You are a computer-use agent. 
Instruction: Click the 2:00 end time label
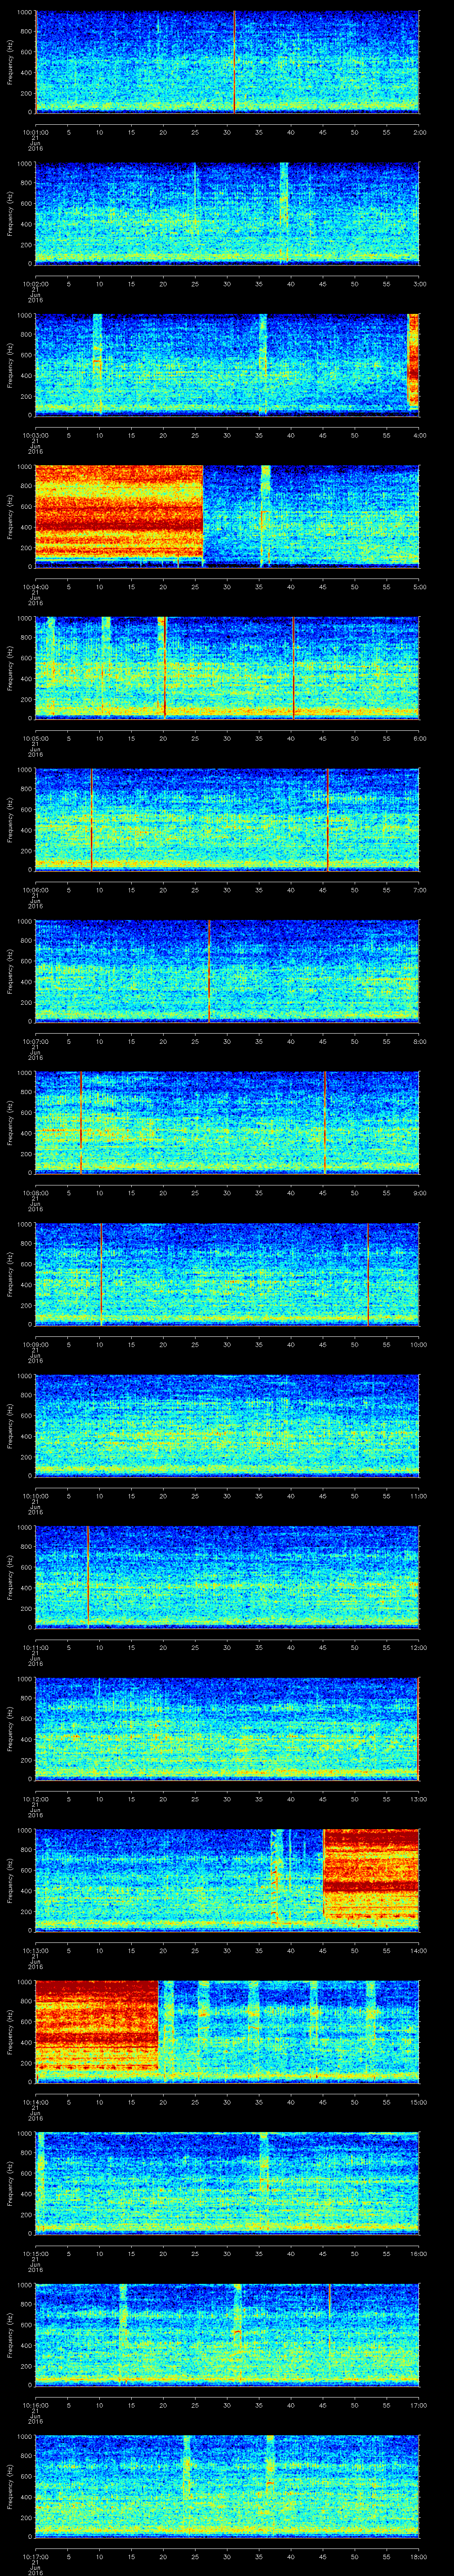(x=419, y=131)
